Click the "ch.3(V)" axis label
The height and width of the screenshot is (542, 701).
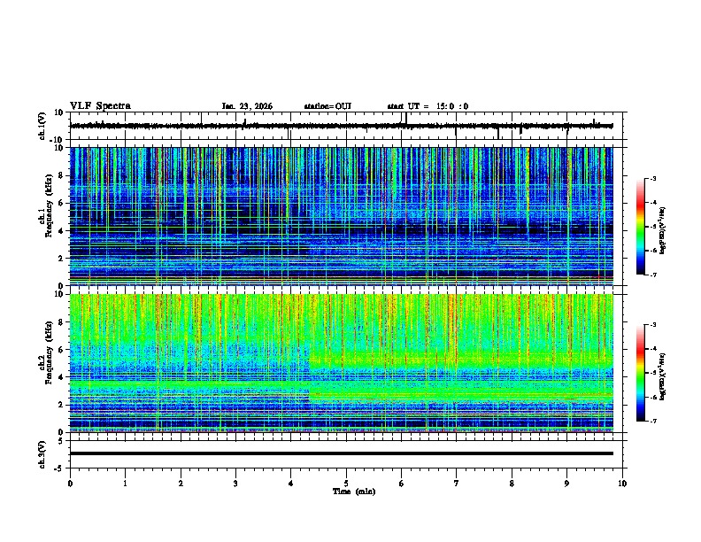(x=42, y=455)
